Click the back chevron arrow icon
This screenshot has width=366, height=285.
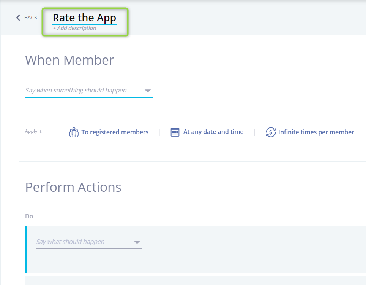[x=18, y=18]
